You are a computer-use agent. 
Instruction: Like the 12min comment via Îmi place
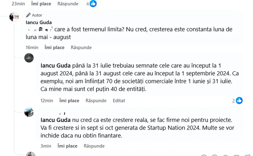pyautogui.click(x=69, y=101)
